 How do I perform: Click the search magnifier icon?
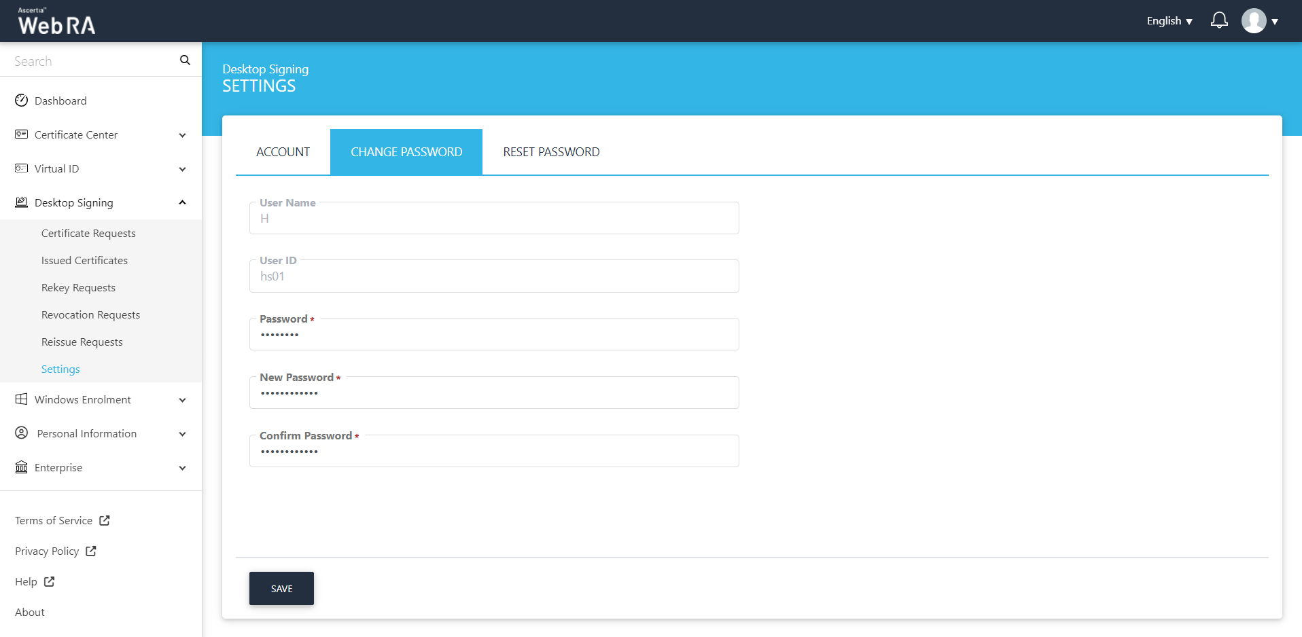185,60
